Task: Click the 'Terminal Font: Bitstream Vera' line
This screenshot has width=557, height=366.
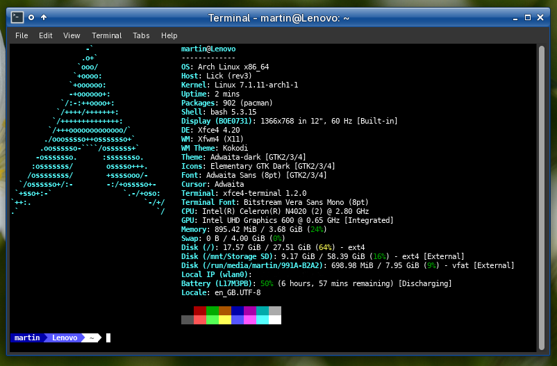Action: coord(275,202)
